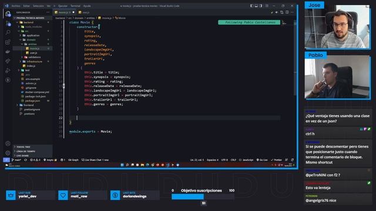Expand the LIVE SHARE section
The image size is (376, 211).
pos(32,155)
